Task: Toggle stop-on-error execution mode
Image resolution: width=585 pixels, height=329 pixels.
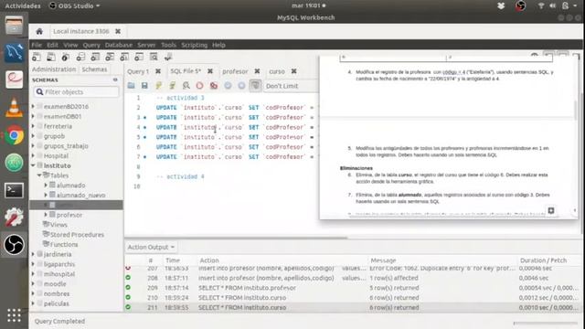Action: (214, 86)
